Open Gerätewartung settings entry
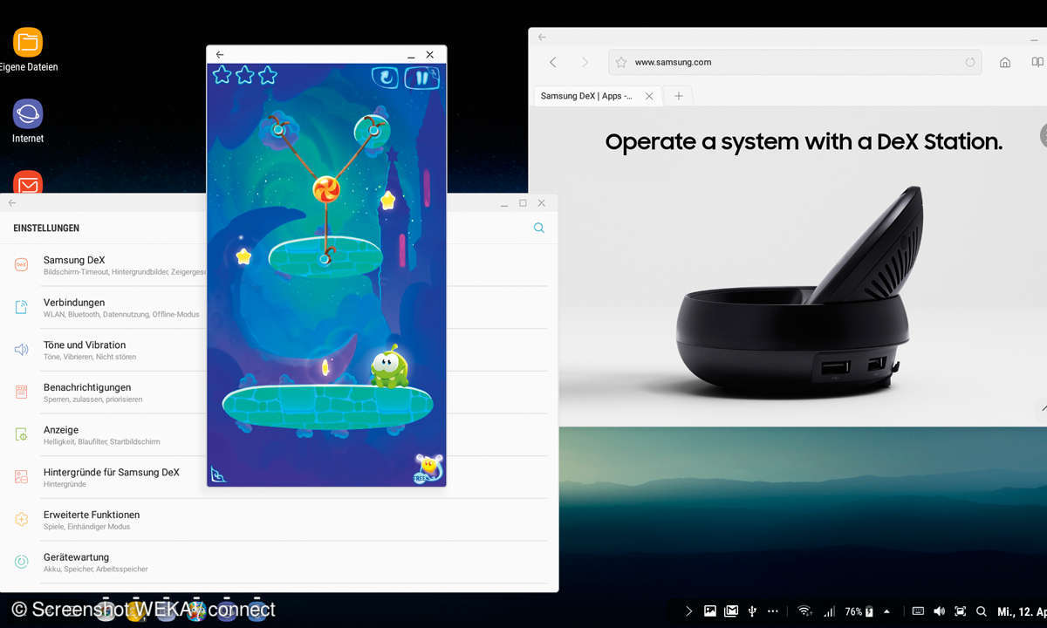Image resolution: width=1047 pixels, height=628 pixels. [x=274, y=563]
